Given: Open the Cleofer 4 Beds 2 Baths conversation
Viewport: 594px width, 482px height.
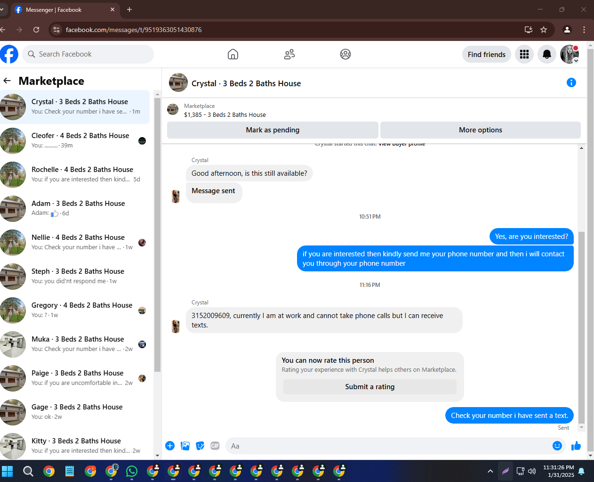Looking at the screenshot, I should [x=75, y=141].
